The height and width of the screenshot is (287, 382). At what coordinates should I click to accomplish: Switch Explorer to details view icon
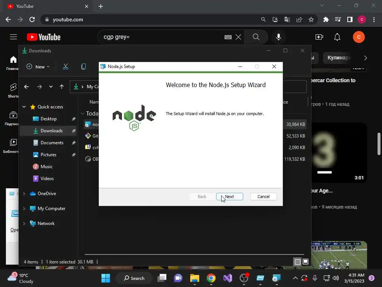click(x=297, y=262)
